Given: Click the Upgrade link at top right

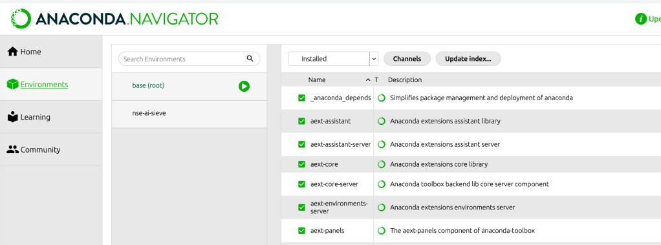Looking at the screenshot, I should coord(655,19).
